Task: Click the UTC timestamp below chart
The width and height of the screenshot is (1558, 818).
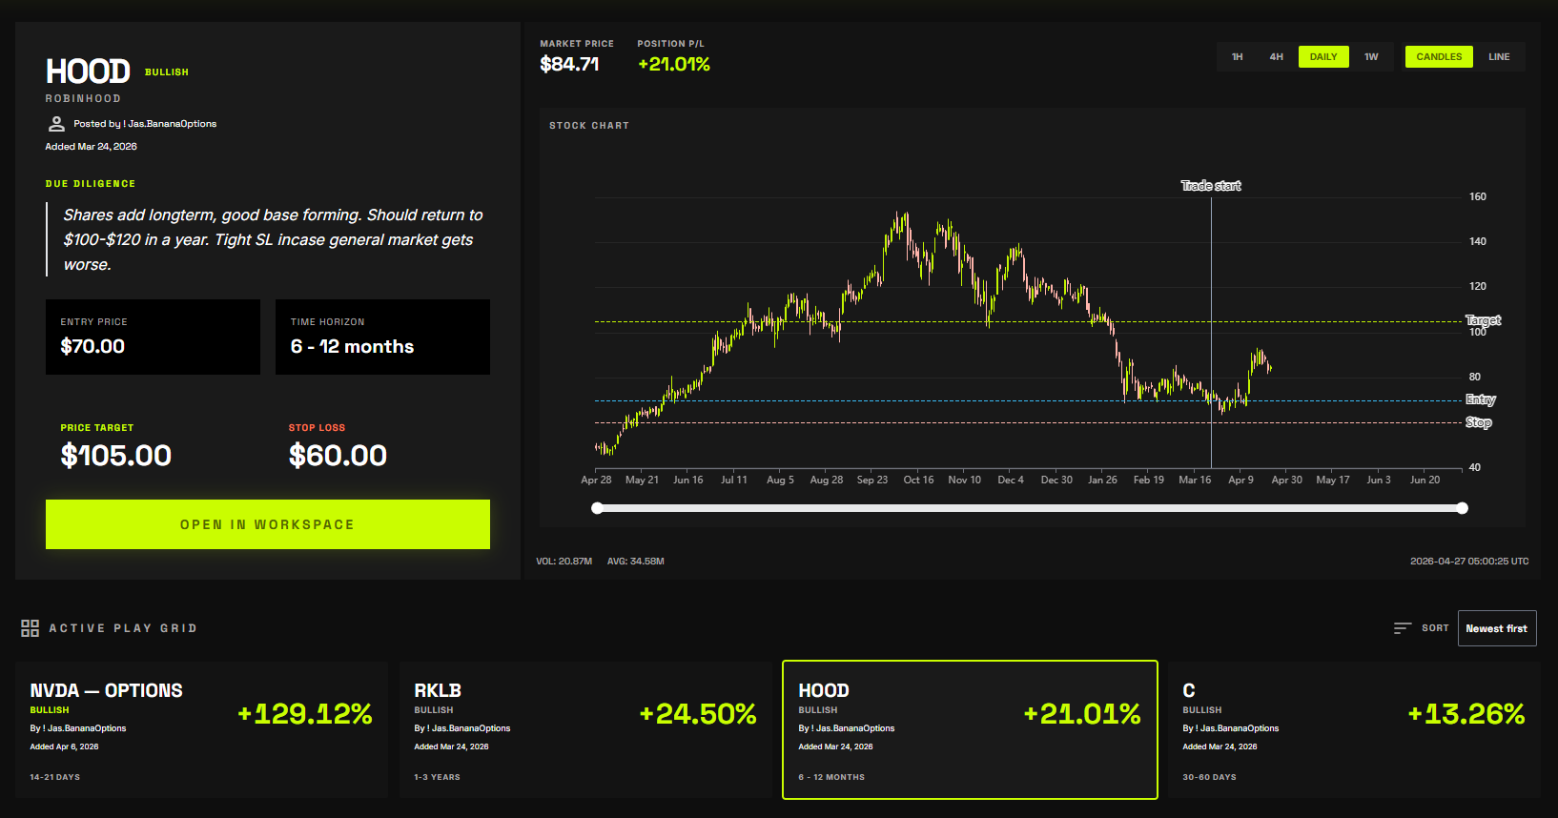Action: (1469, 562)
